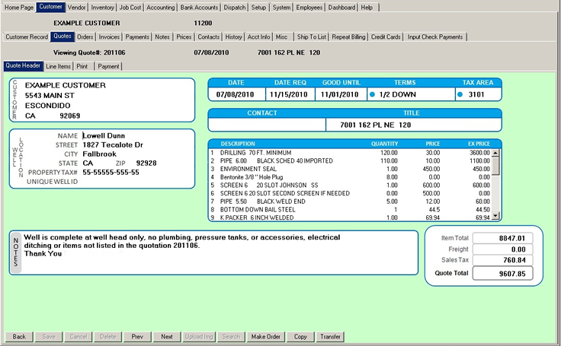The height and width of the screenshot is (346, 561).
Task: Select the Bank Accounts tab
Action: pyautogui.click(x=199, y=7)
